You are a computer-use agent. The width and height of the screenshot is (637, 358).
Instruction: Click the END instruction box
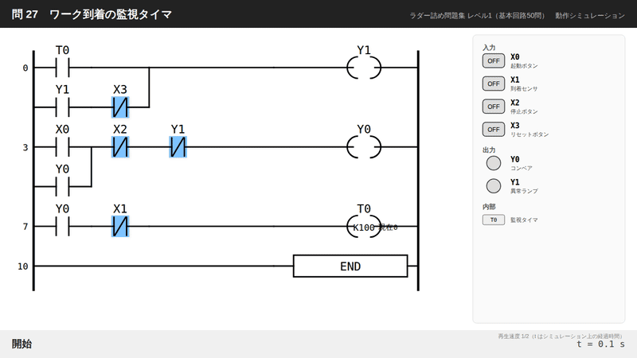350,267
